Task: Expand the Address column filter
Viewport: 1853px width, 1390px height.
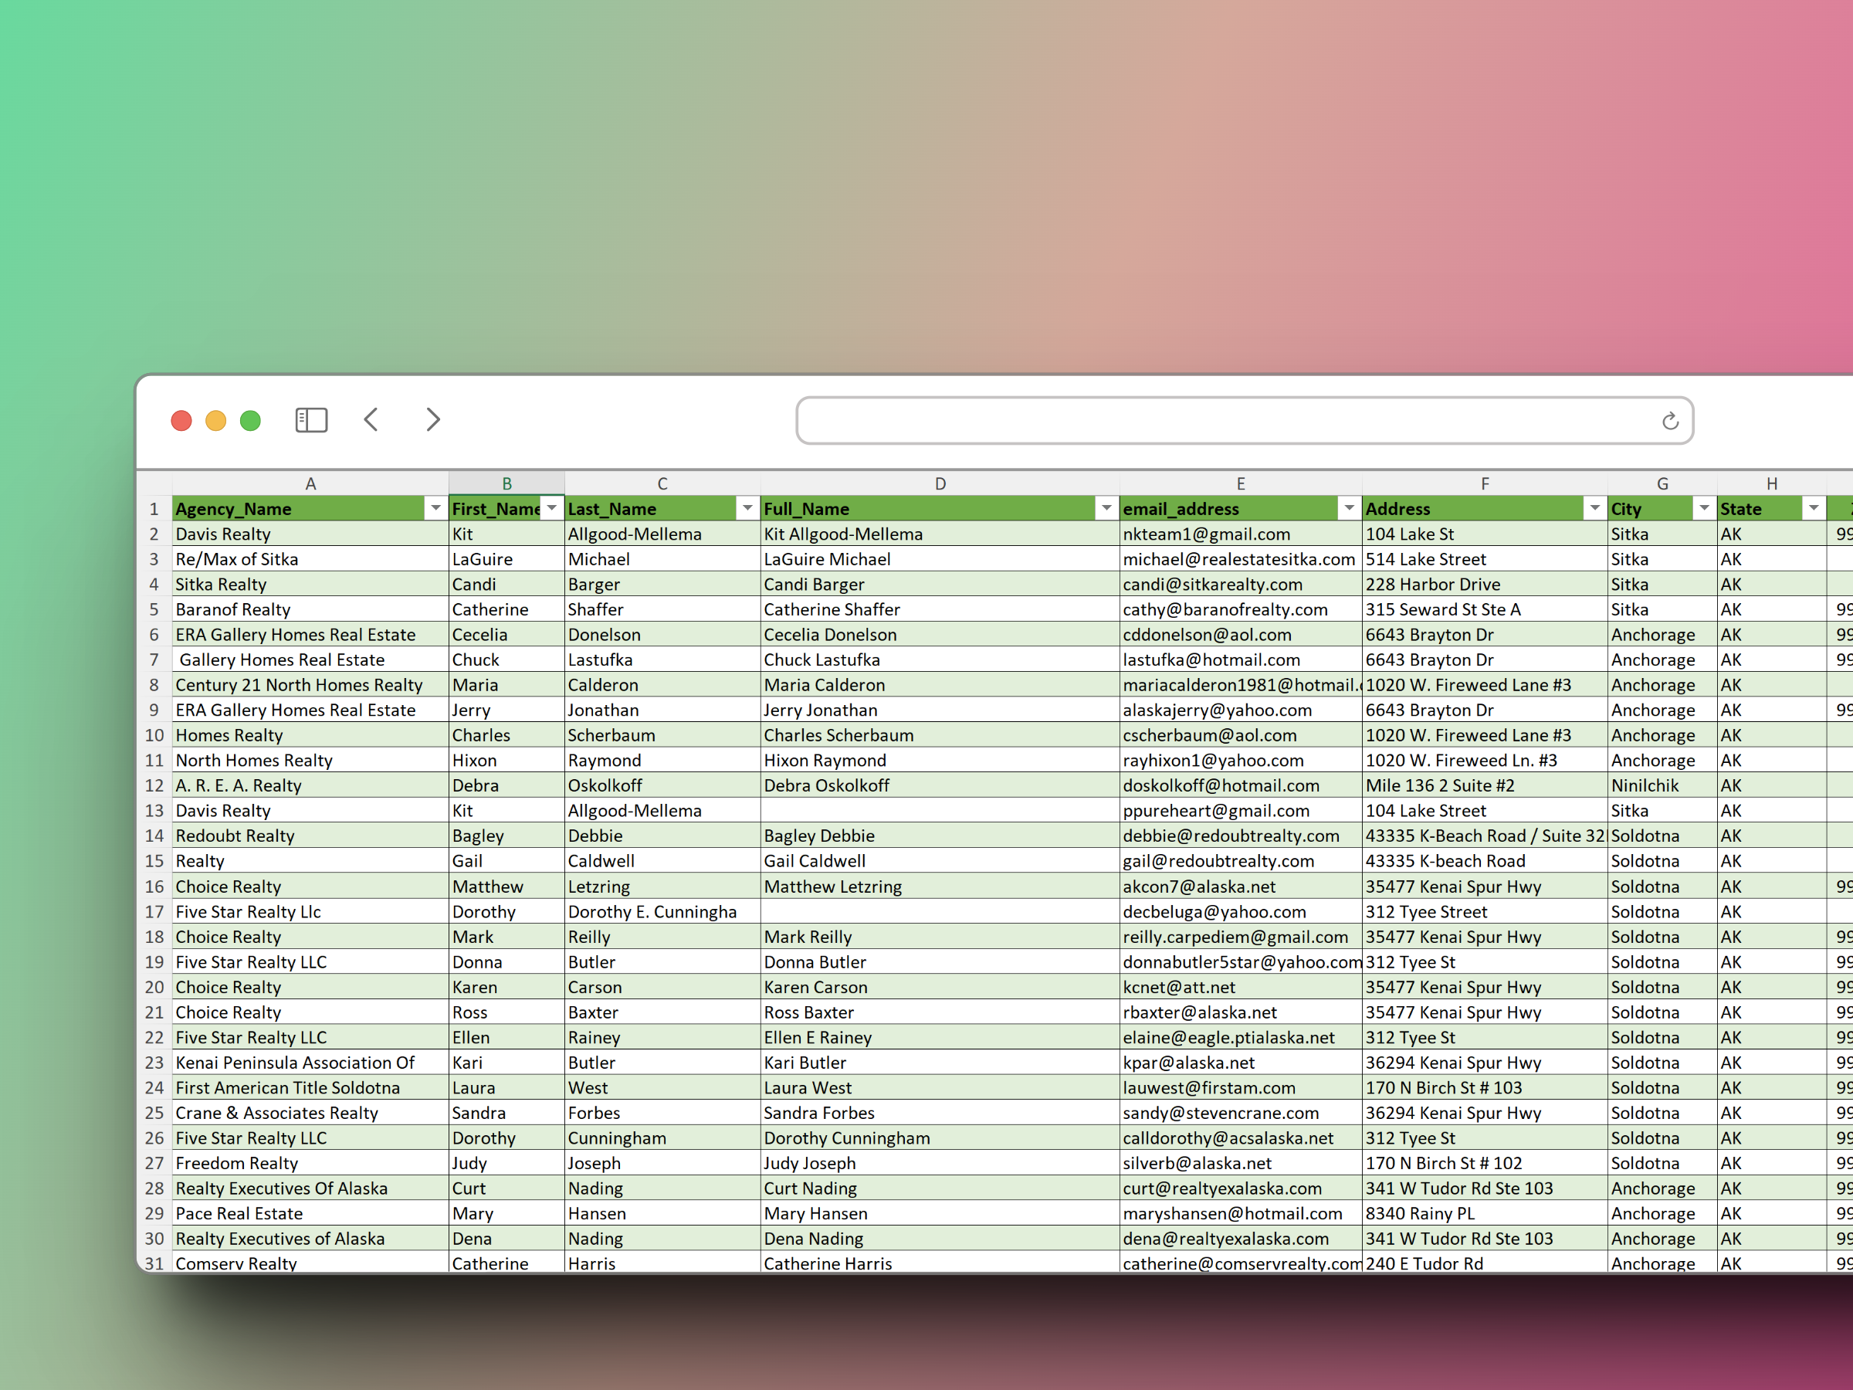Action: [x=1594, y=509]
